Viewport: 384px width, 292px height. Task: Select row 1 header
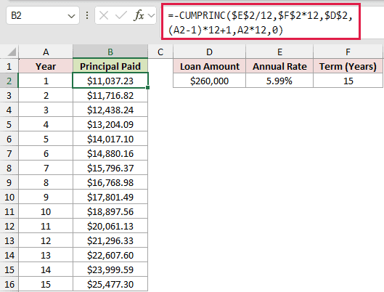coord(9,66)
